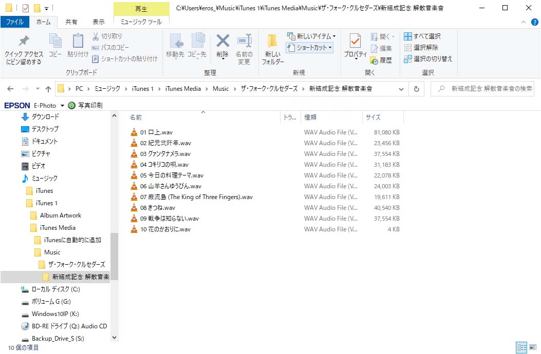Click the EPSON 写真印刷 print icon
The image size is (541, 354).
pos(72,105)
